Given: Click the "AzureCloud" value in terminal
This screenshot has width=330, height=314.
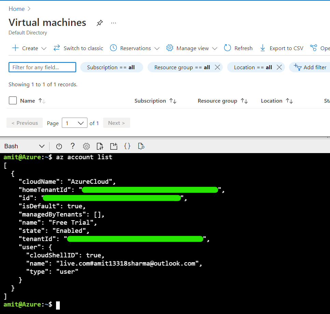Looking at the screenshot, I should coord(90,182).
